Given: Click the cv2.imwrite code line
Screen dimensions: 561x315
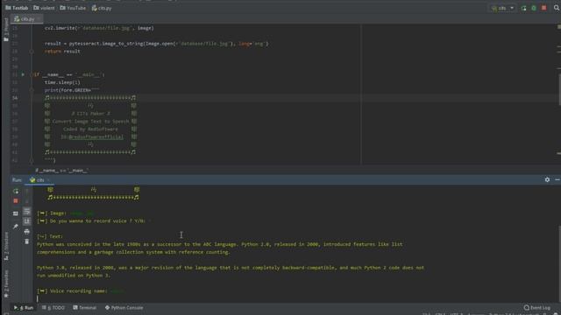Looking at the screenshot, I should (x=99, y=28).
